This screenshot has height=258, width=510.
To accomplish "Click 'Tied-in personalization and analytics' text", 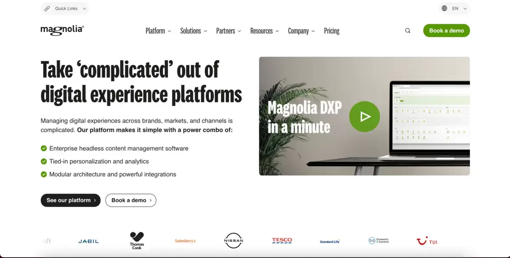I will point(99,161).
